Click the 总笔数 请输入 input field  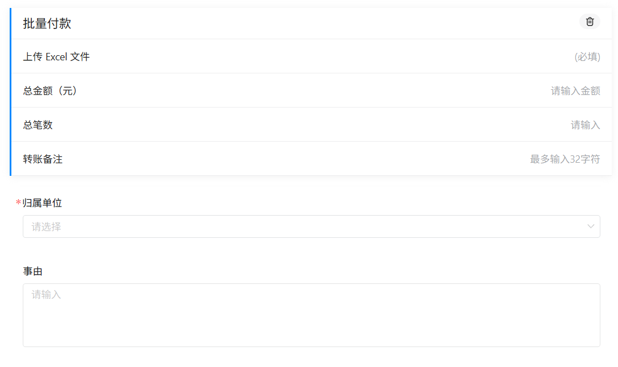click(x=585, y=125)
